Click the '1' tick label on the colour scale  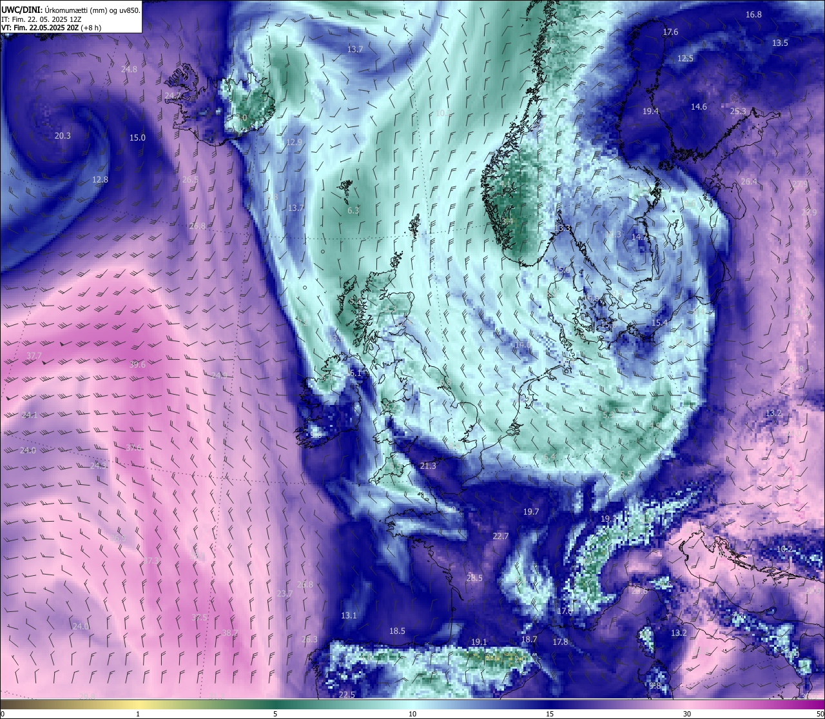[138, 713]
